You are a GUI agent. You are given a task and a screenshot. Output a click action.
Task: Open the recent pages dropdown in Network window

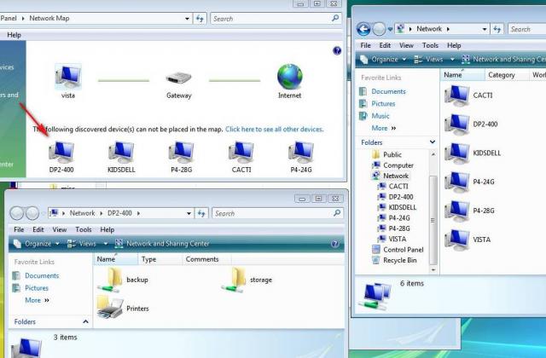[390, 29]
